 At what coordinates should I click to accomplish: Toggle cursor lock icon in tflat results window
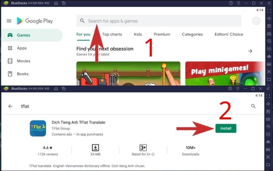268,111
